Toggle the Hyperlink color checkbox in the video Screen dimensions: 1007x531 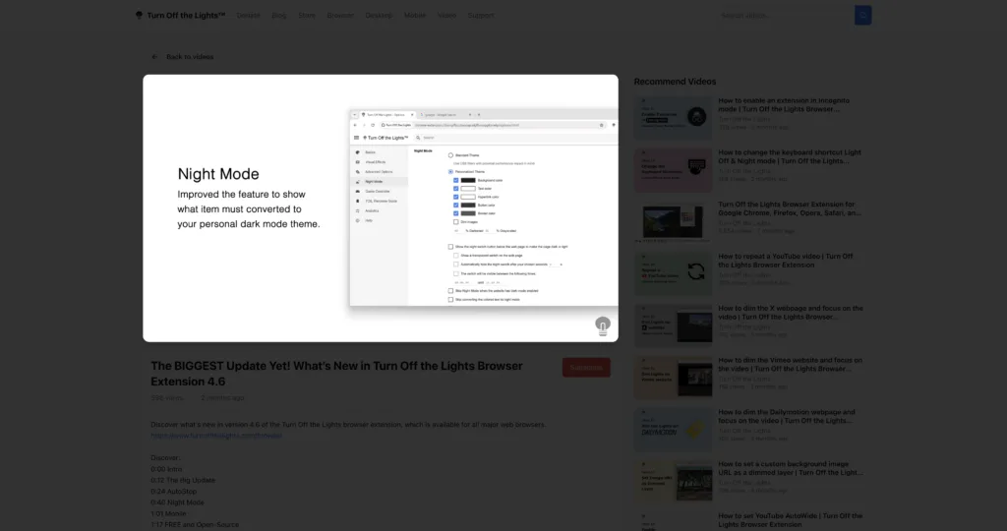pyautogui.click(x=456, y=197)
